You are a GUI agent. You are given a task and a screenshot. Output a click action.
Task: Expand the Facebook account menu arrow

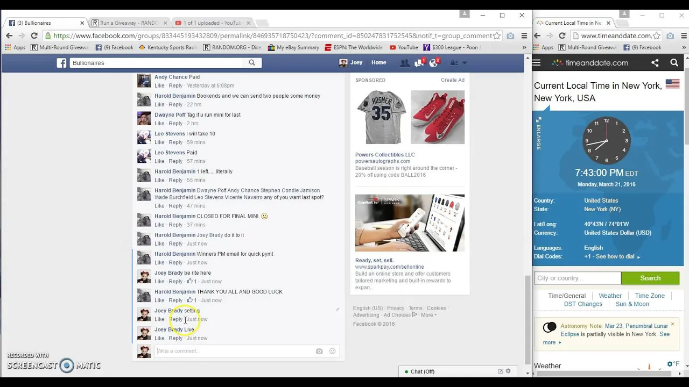pyautogui.click(x=465, y=63)
